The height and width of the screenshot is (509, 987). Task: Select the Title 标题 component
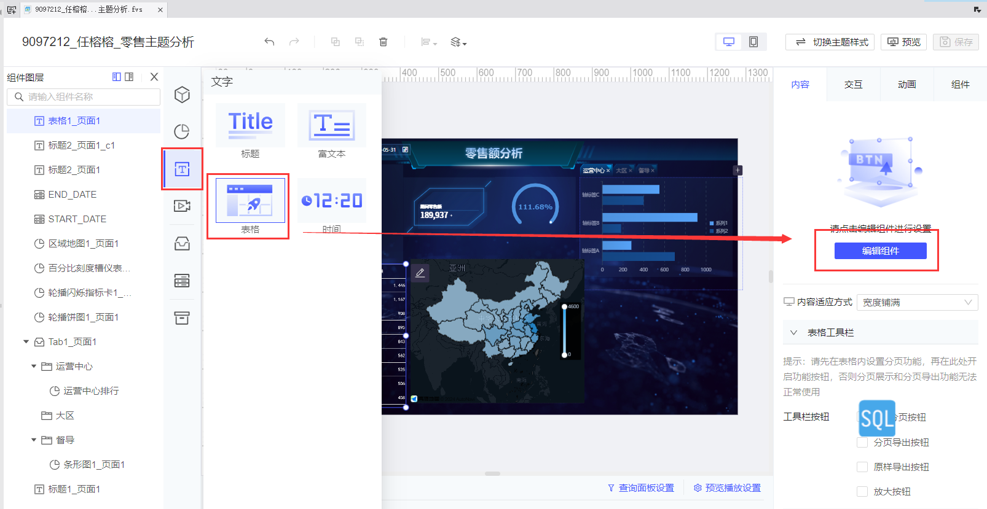pyautogui.click(x=250, y=131)
